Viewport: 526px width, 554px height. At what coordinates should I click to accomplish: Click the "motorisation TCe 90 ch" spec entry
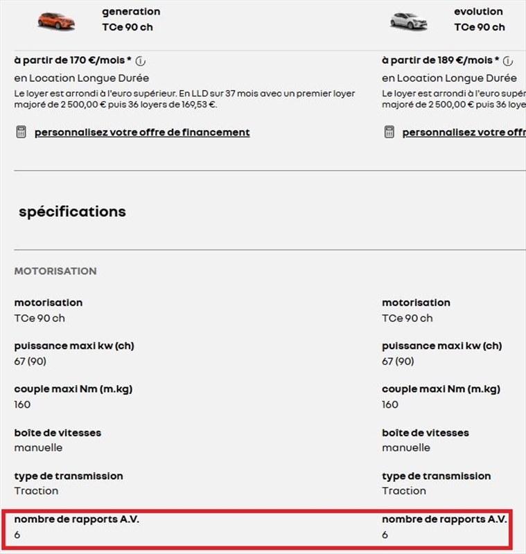point(46,302)
